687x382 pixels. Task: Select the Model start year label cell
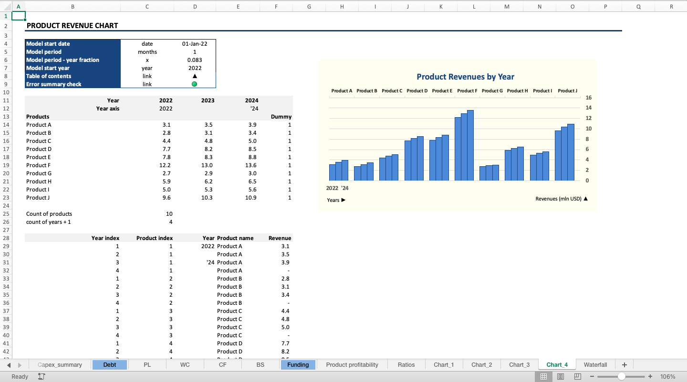tap(73, 68)
